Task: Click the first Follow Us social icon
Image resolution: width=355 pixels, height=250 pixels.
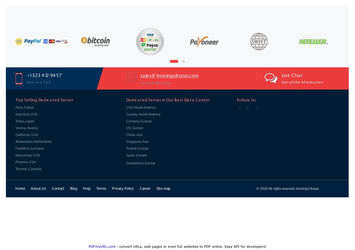Action: (240, 108)
